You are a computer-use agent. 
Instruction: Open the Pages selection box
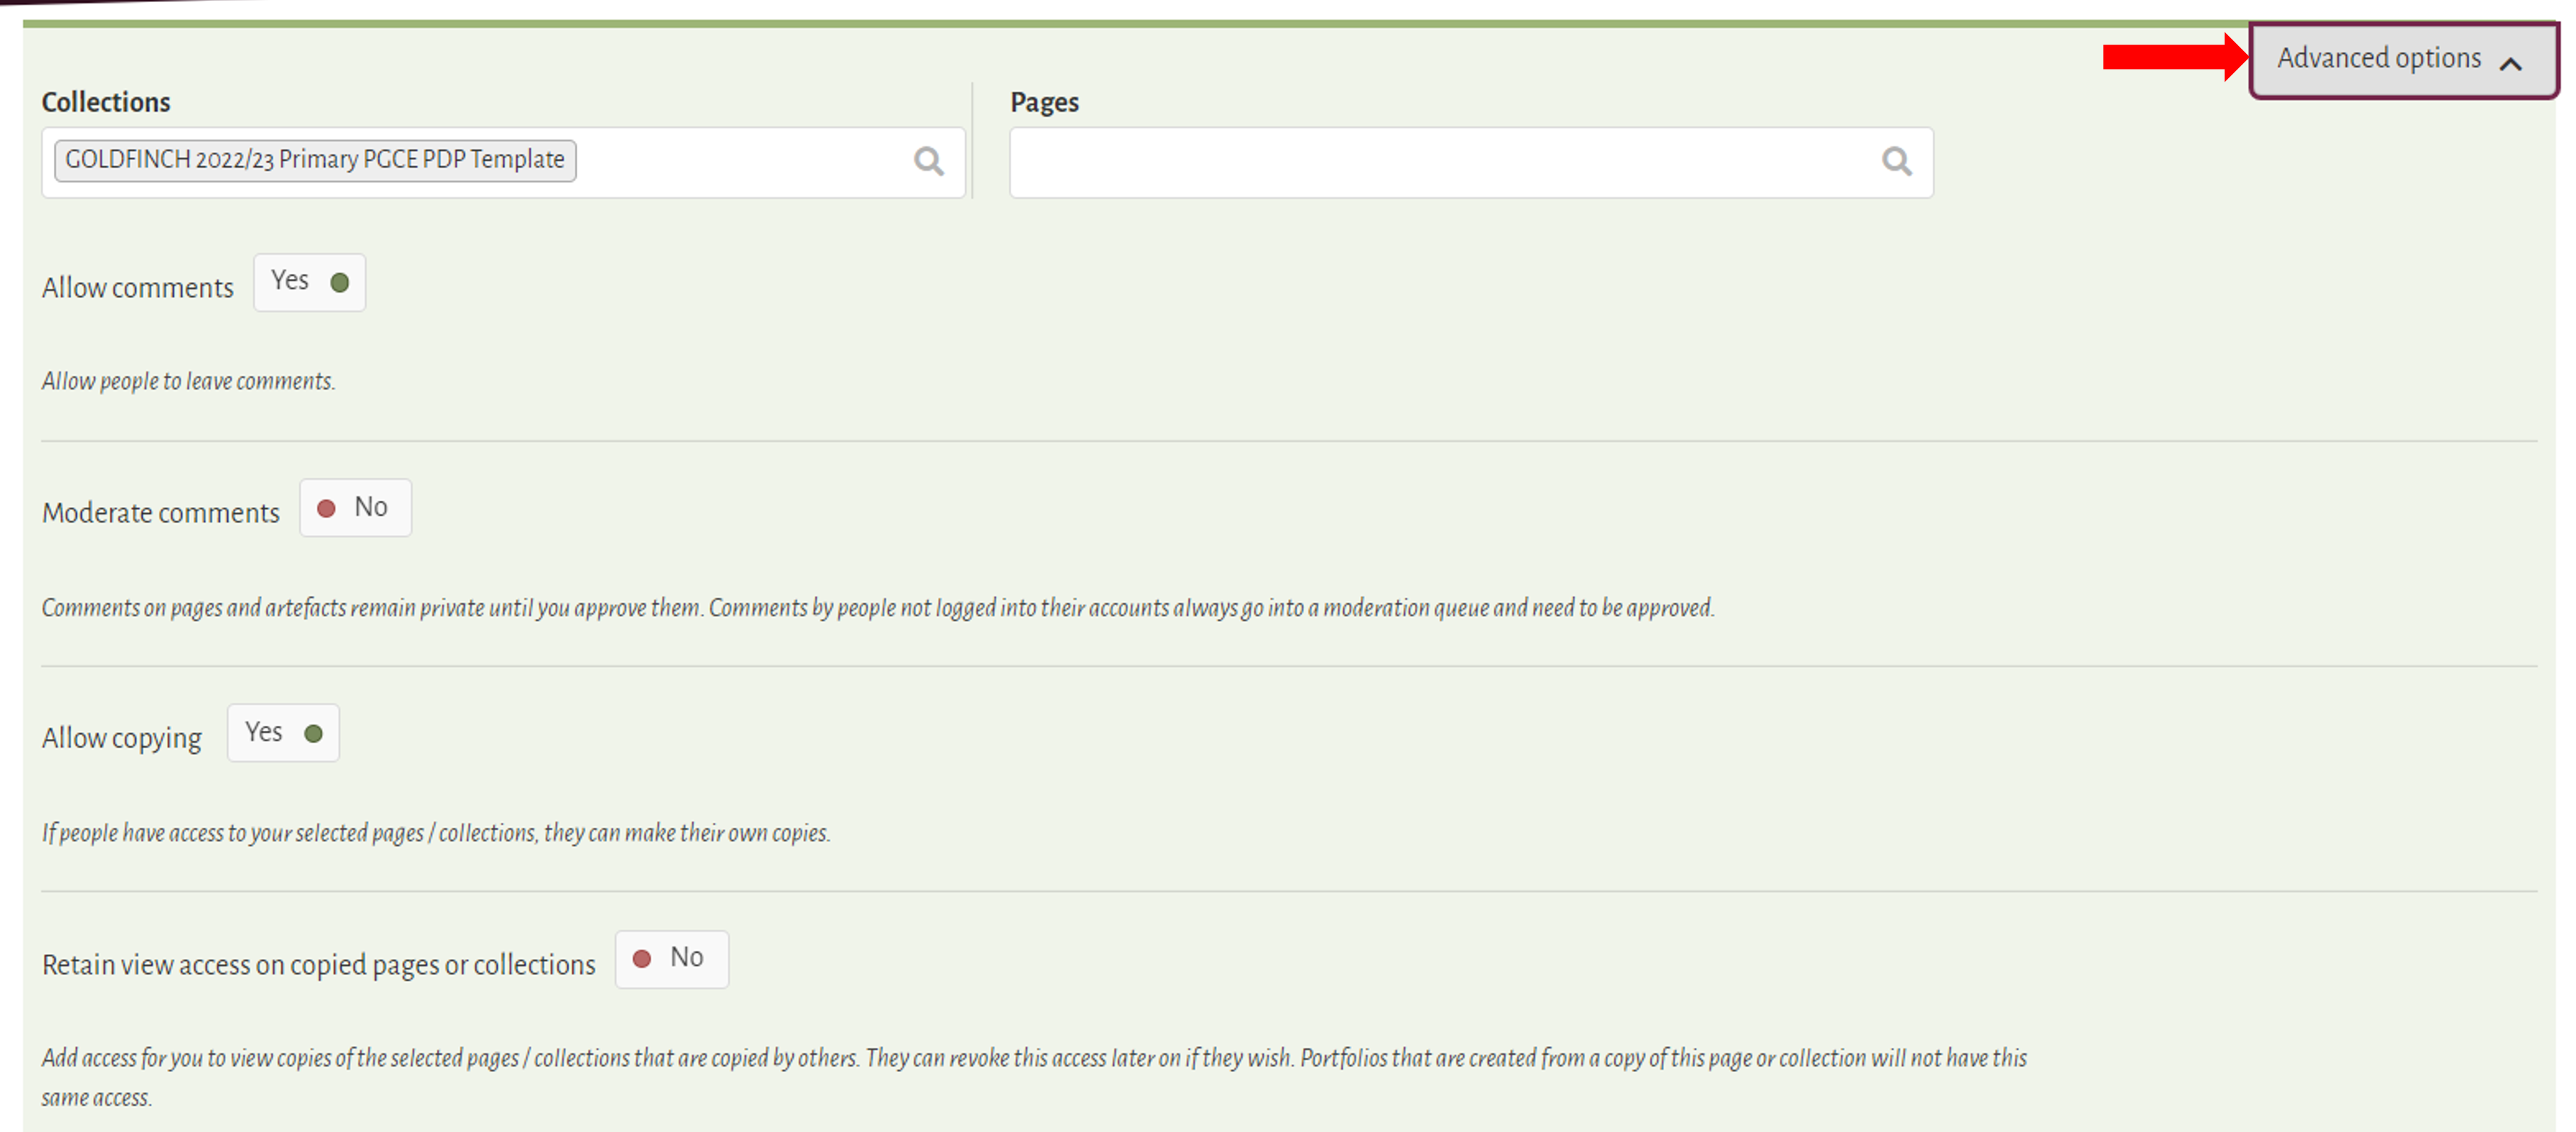1440,162
